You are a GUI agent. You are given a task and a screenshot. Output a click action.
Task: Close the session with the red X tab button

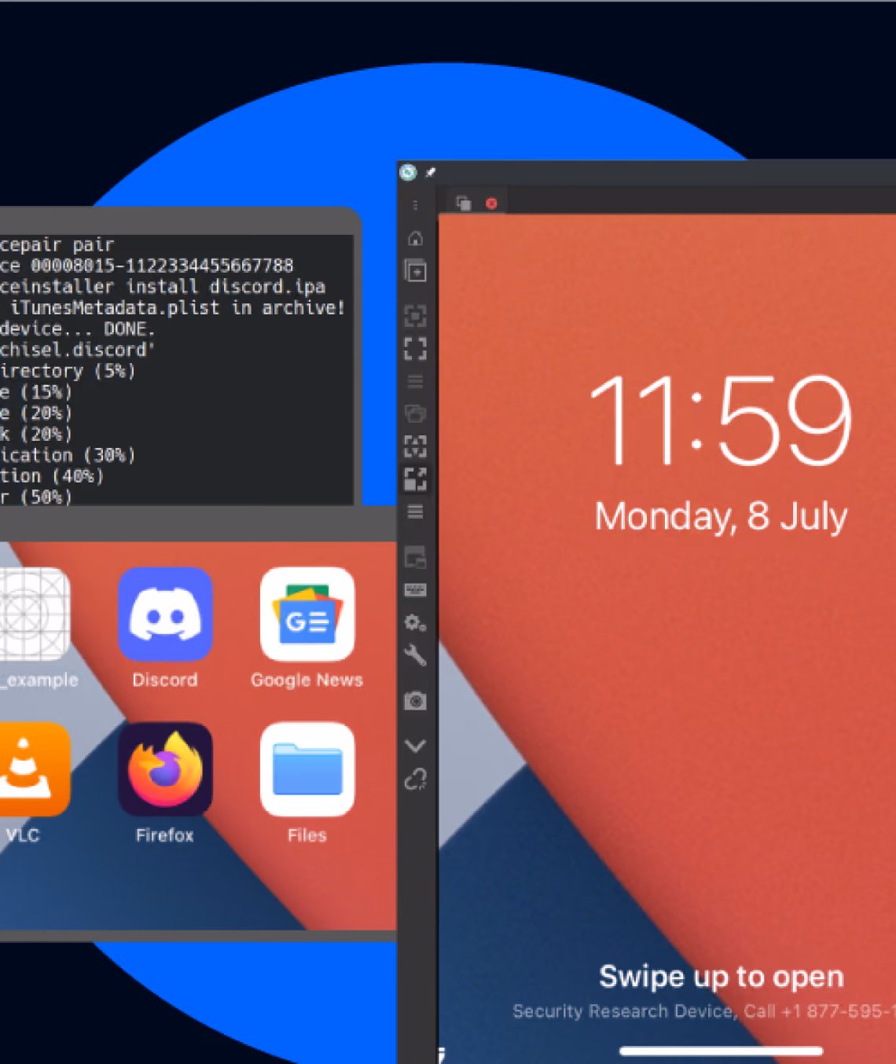click(491, 204)
